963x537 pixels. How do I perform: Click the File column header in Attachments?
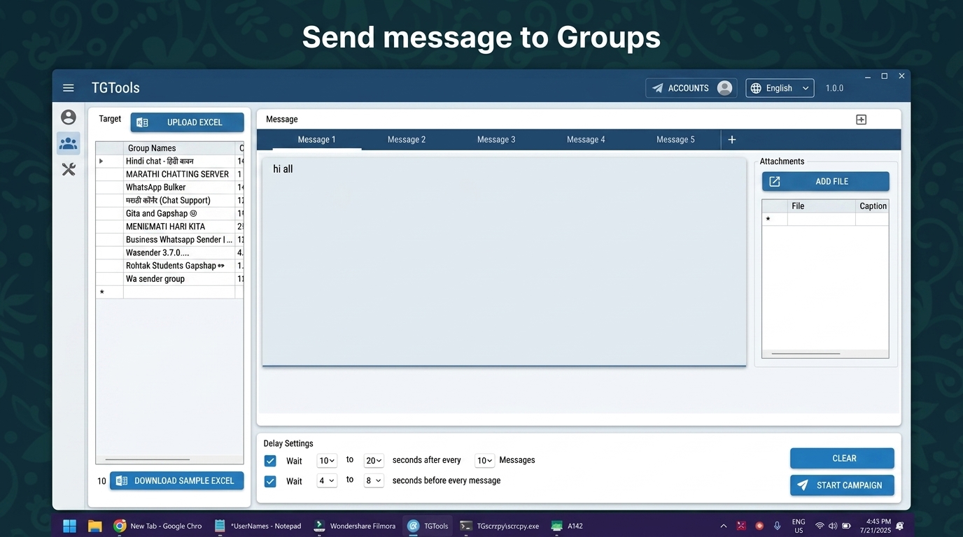(822, 206)
